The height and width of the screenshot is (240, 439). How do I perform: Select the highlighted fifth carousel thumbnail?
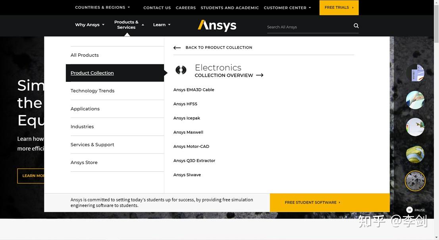coord(415,181)
